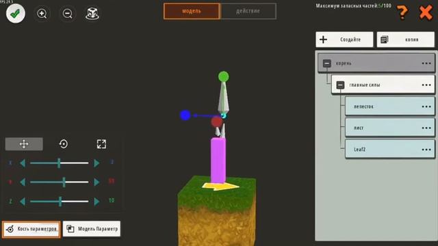Decrease X value with left arrow

tap(23, 163)
